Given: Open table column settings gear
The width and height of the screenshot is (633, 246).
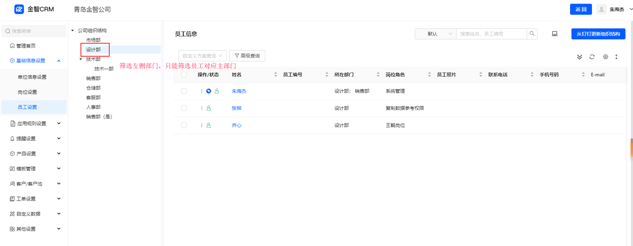Looking at the screenshot, I should 605,57.
